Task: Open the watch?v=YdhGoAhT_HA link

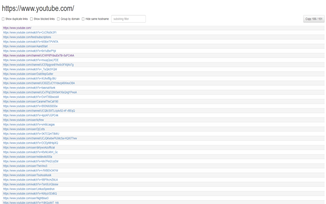Action: tap(31, 202)
